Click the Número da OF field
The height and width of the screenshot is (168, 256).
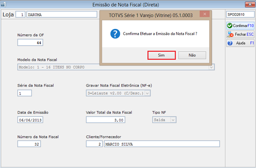(x=30, y=42)
